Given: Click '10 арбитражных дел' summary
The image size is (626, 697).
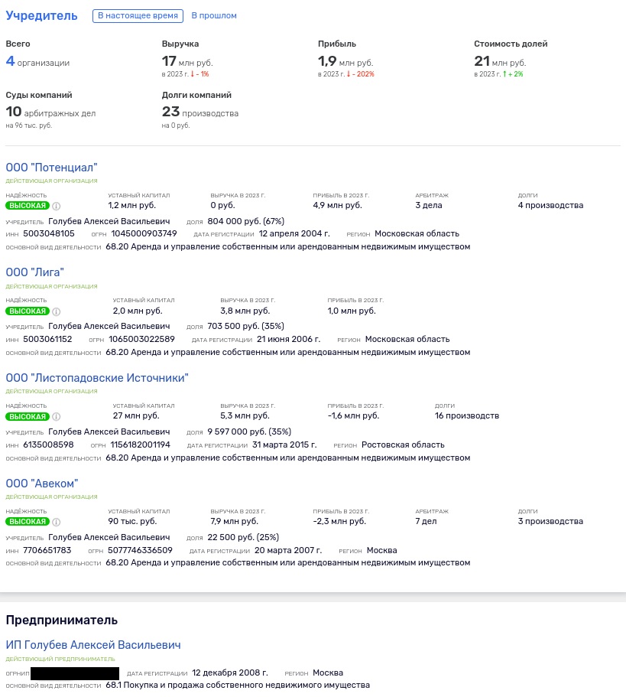Looking at the screenshot, I should (x=50, y=112).
